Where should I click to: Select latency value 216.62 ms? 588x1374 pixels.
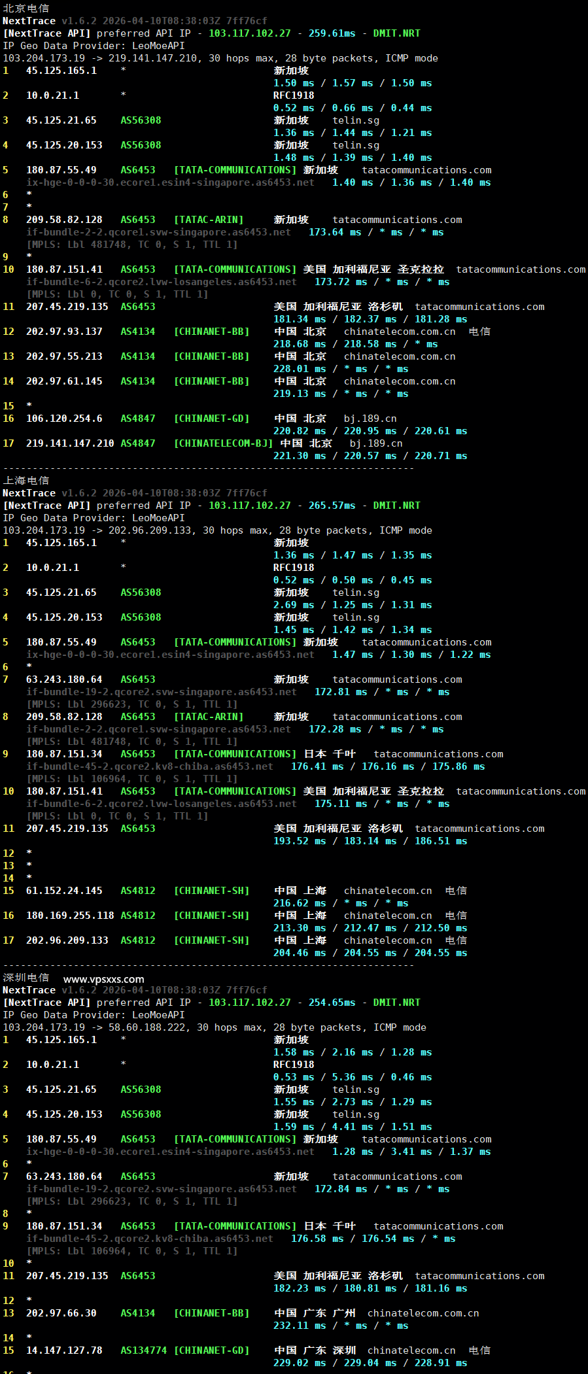pos(300,903)
